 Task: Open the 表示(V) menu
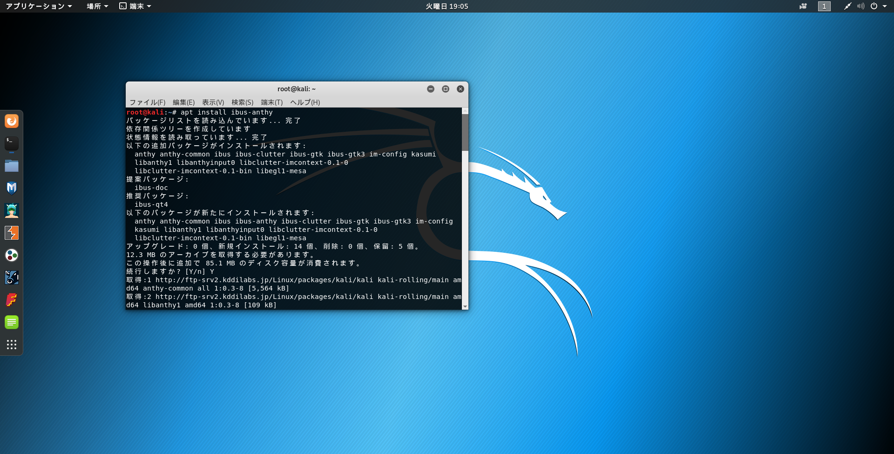[x=213, y=102]
